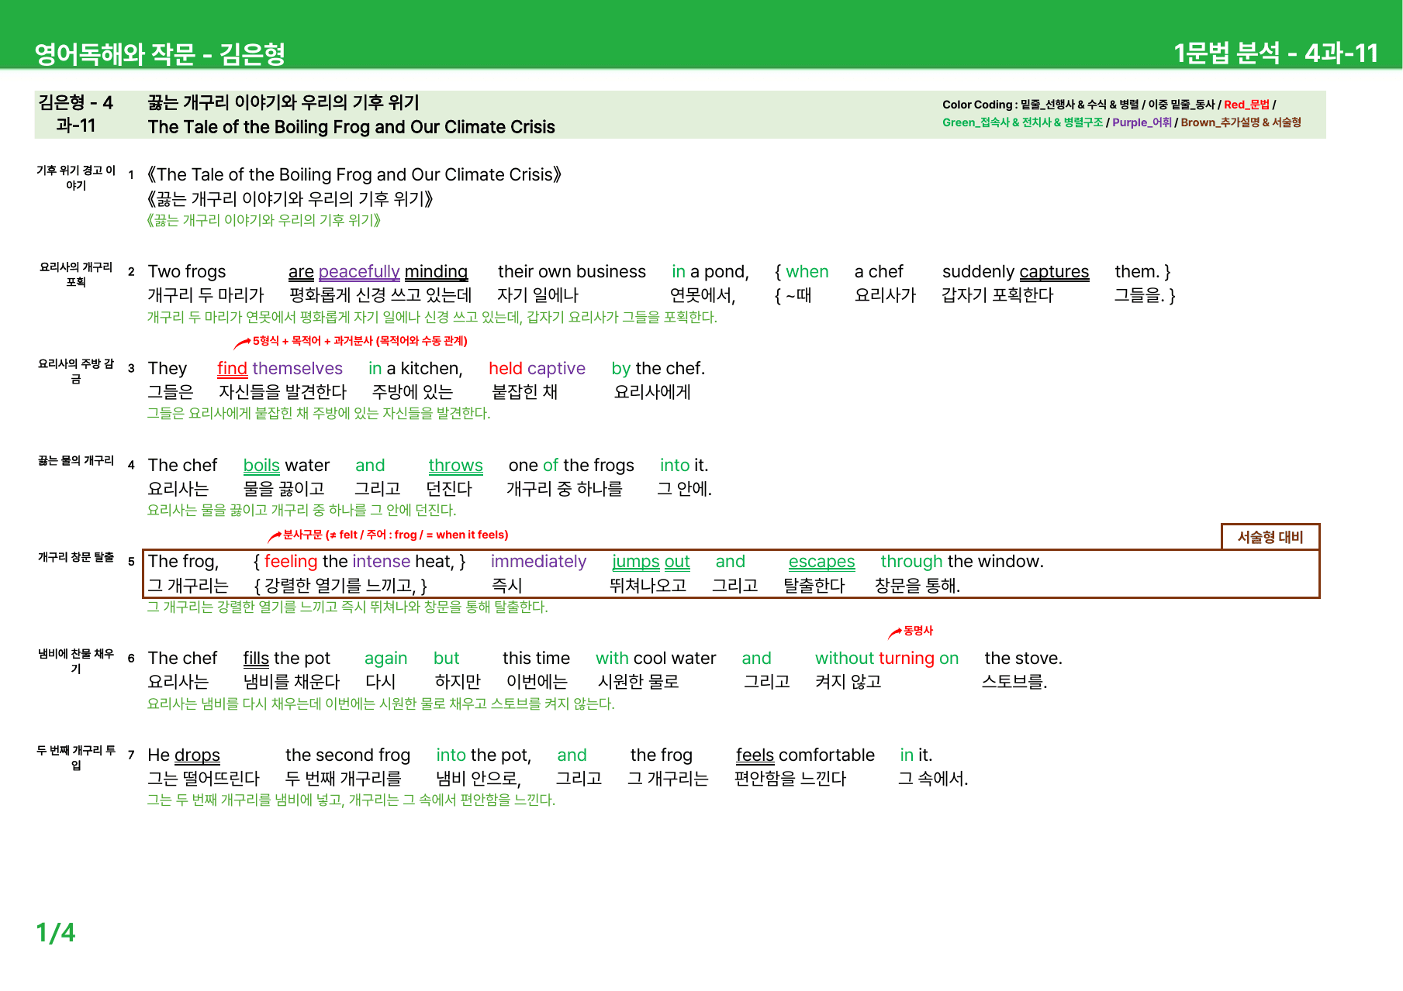Click the underlined verb drops

point(197,755)
